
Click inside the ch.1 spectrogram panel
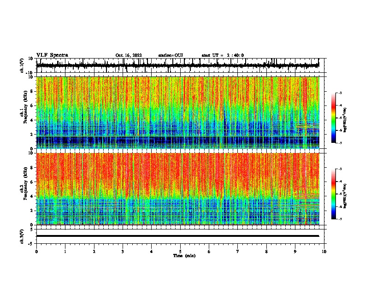pyautogui.click(x=177, y=112)
